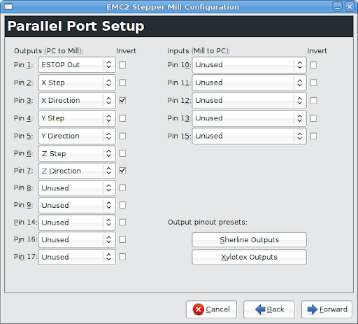Enable invert for Pin 4 Y Step
Viewport: 358px width, 324px height.
coord(122,118)
